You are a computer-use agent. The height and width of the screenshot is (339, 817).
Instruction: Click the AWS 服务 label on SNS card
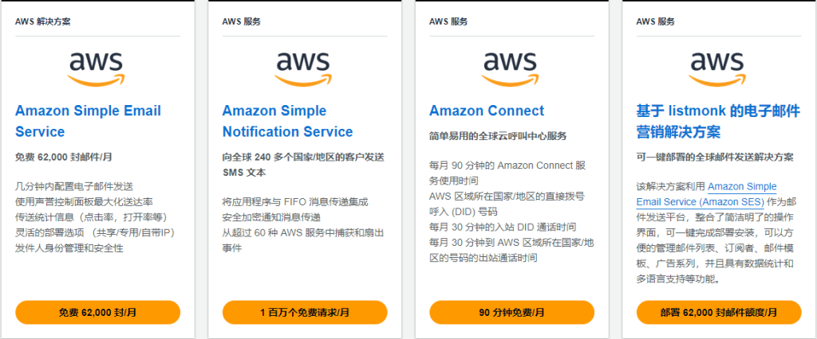pyautogui.click(x=242, y=21)
